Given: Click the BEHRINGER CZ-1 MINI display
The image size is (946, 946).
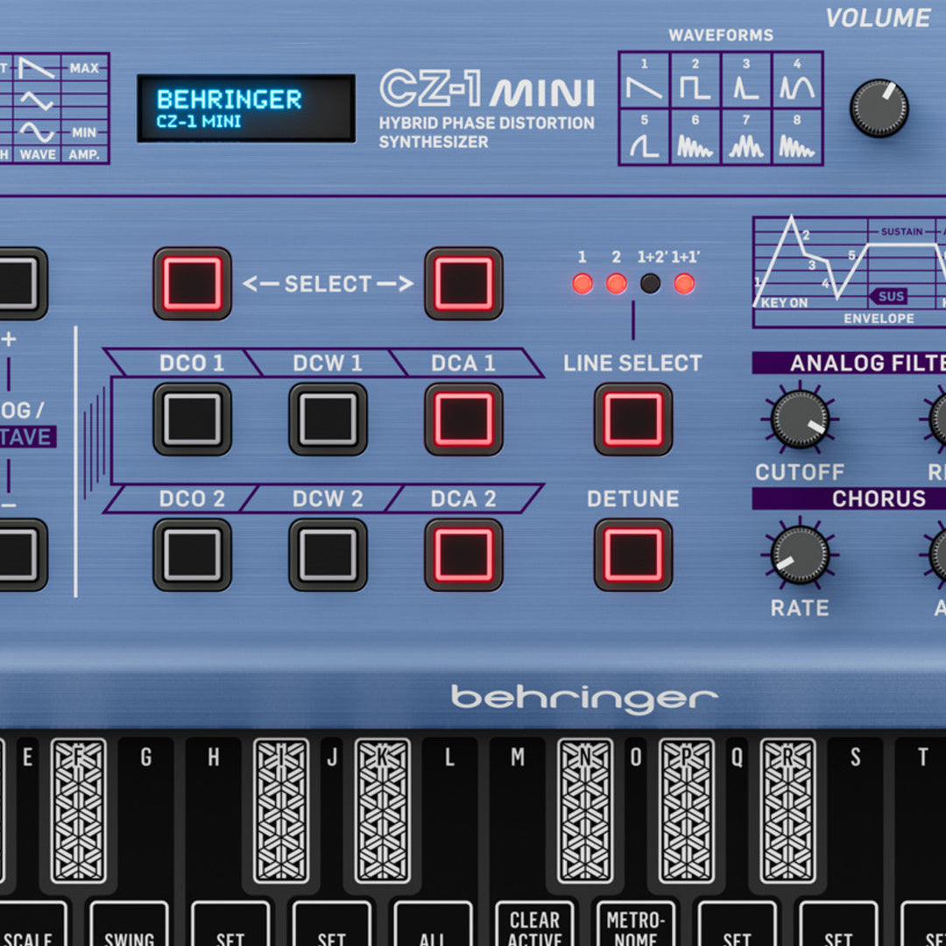Looking at the screenshot, I should click(246, 109).
